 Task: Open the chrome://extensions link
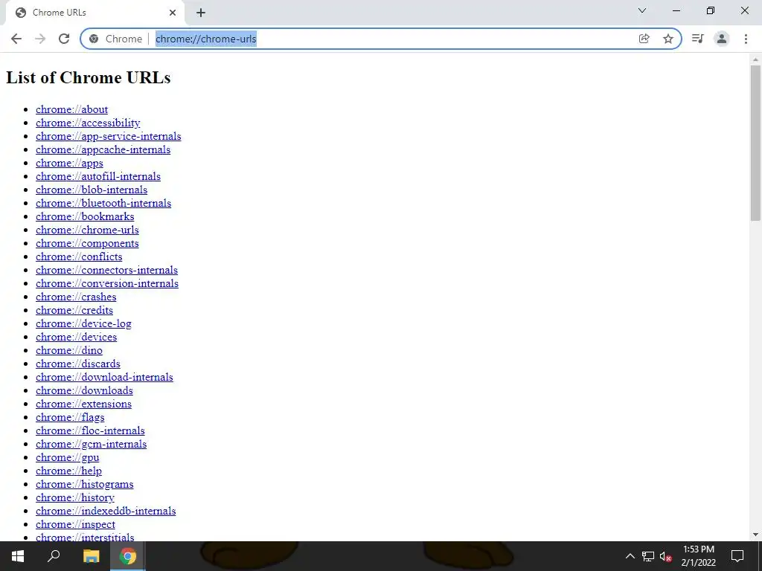tap(83, 404)
